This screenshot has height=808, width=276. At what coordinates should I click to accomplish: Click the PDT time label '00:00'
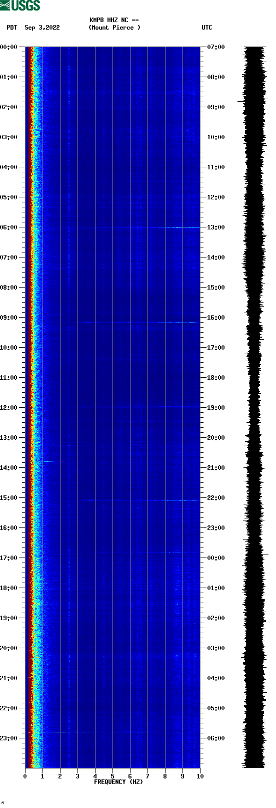tap(9, 47)
